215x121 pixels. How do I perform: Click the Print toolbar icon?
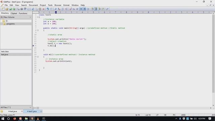[21, 9]
